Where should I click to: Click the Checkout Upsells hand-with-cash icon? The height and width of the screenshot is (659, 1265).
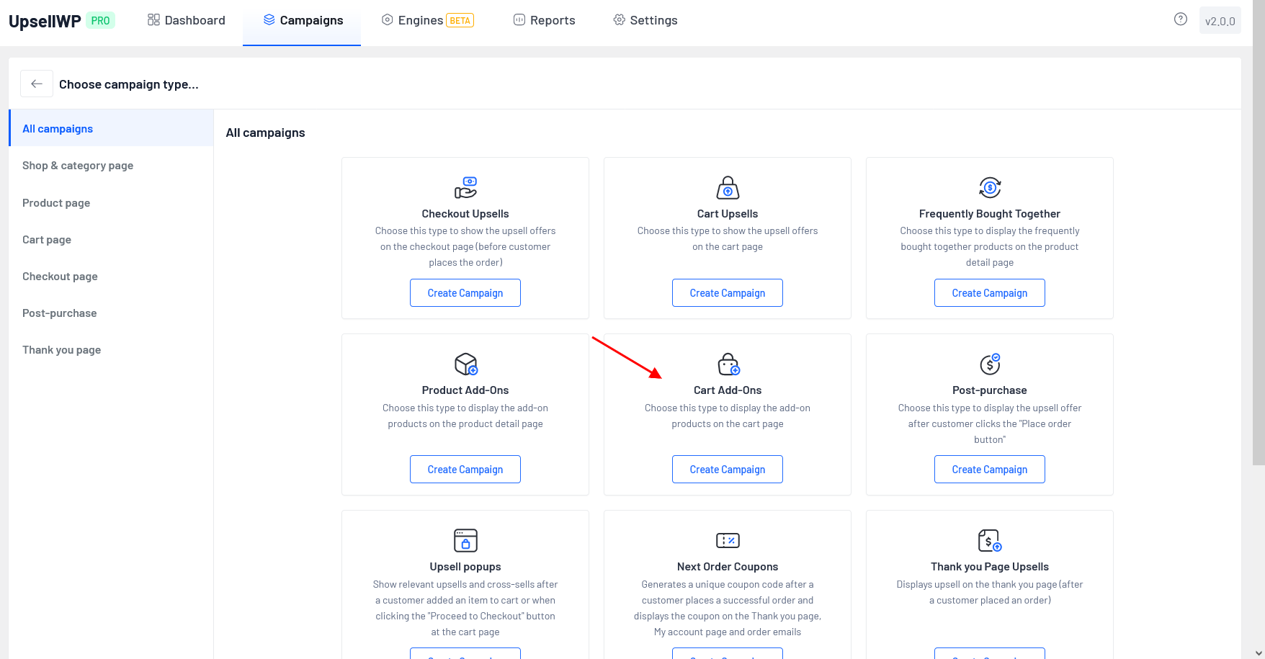pos(465,187)
